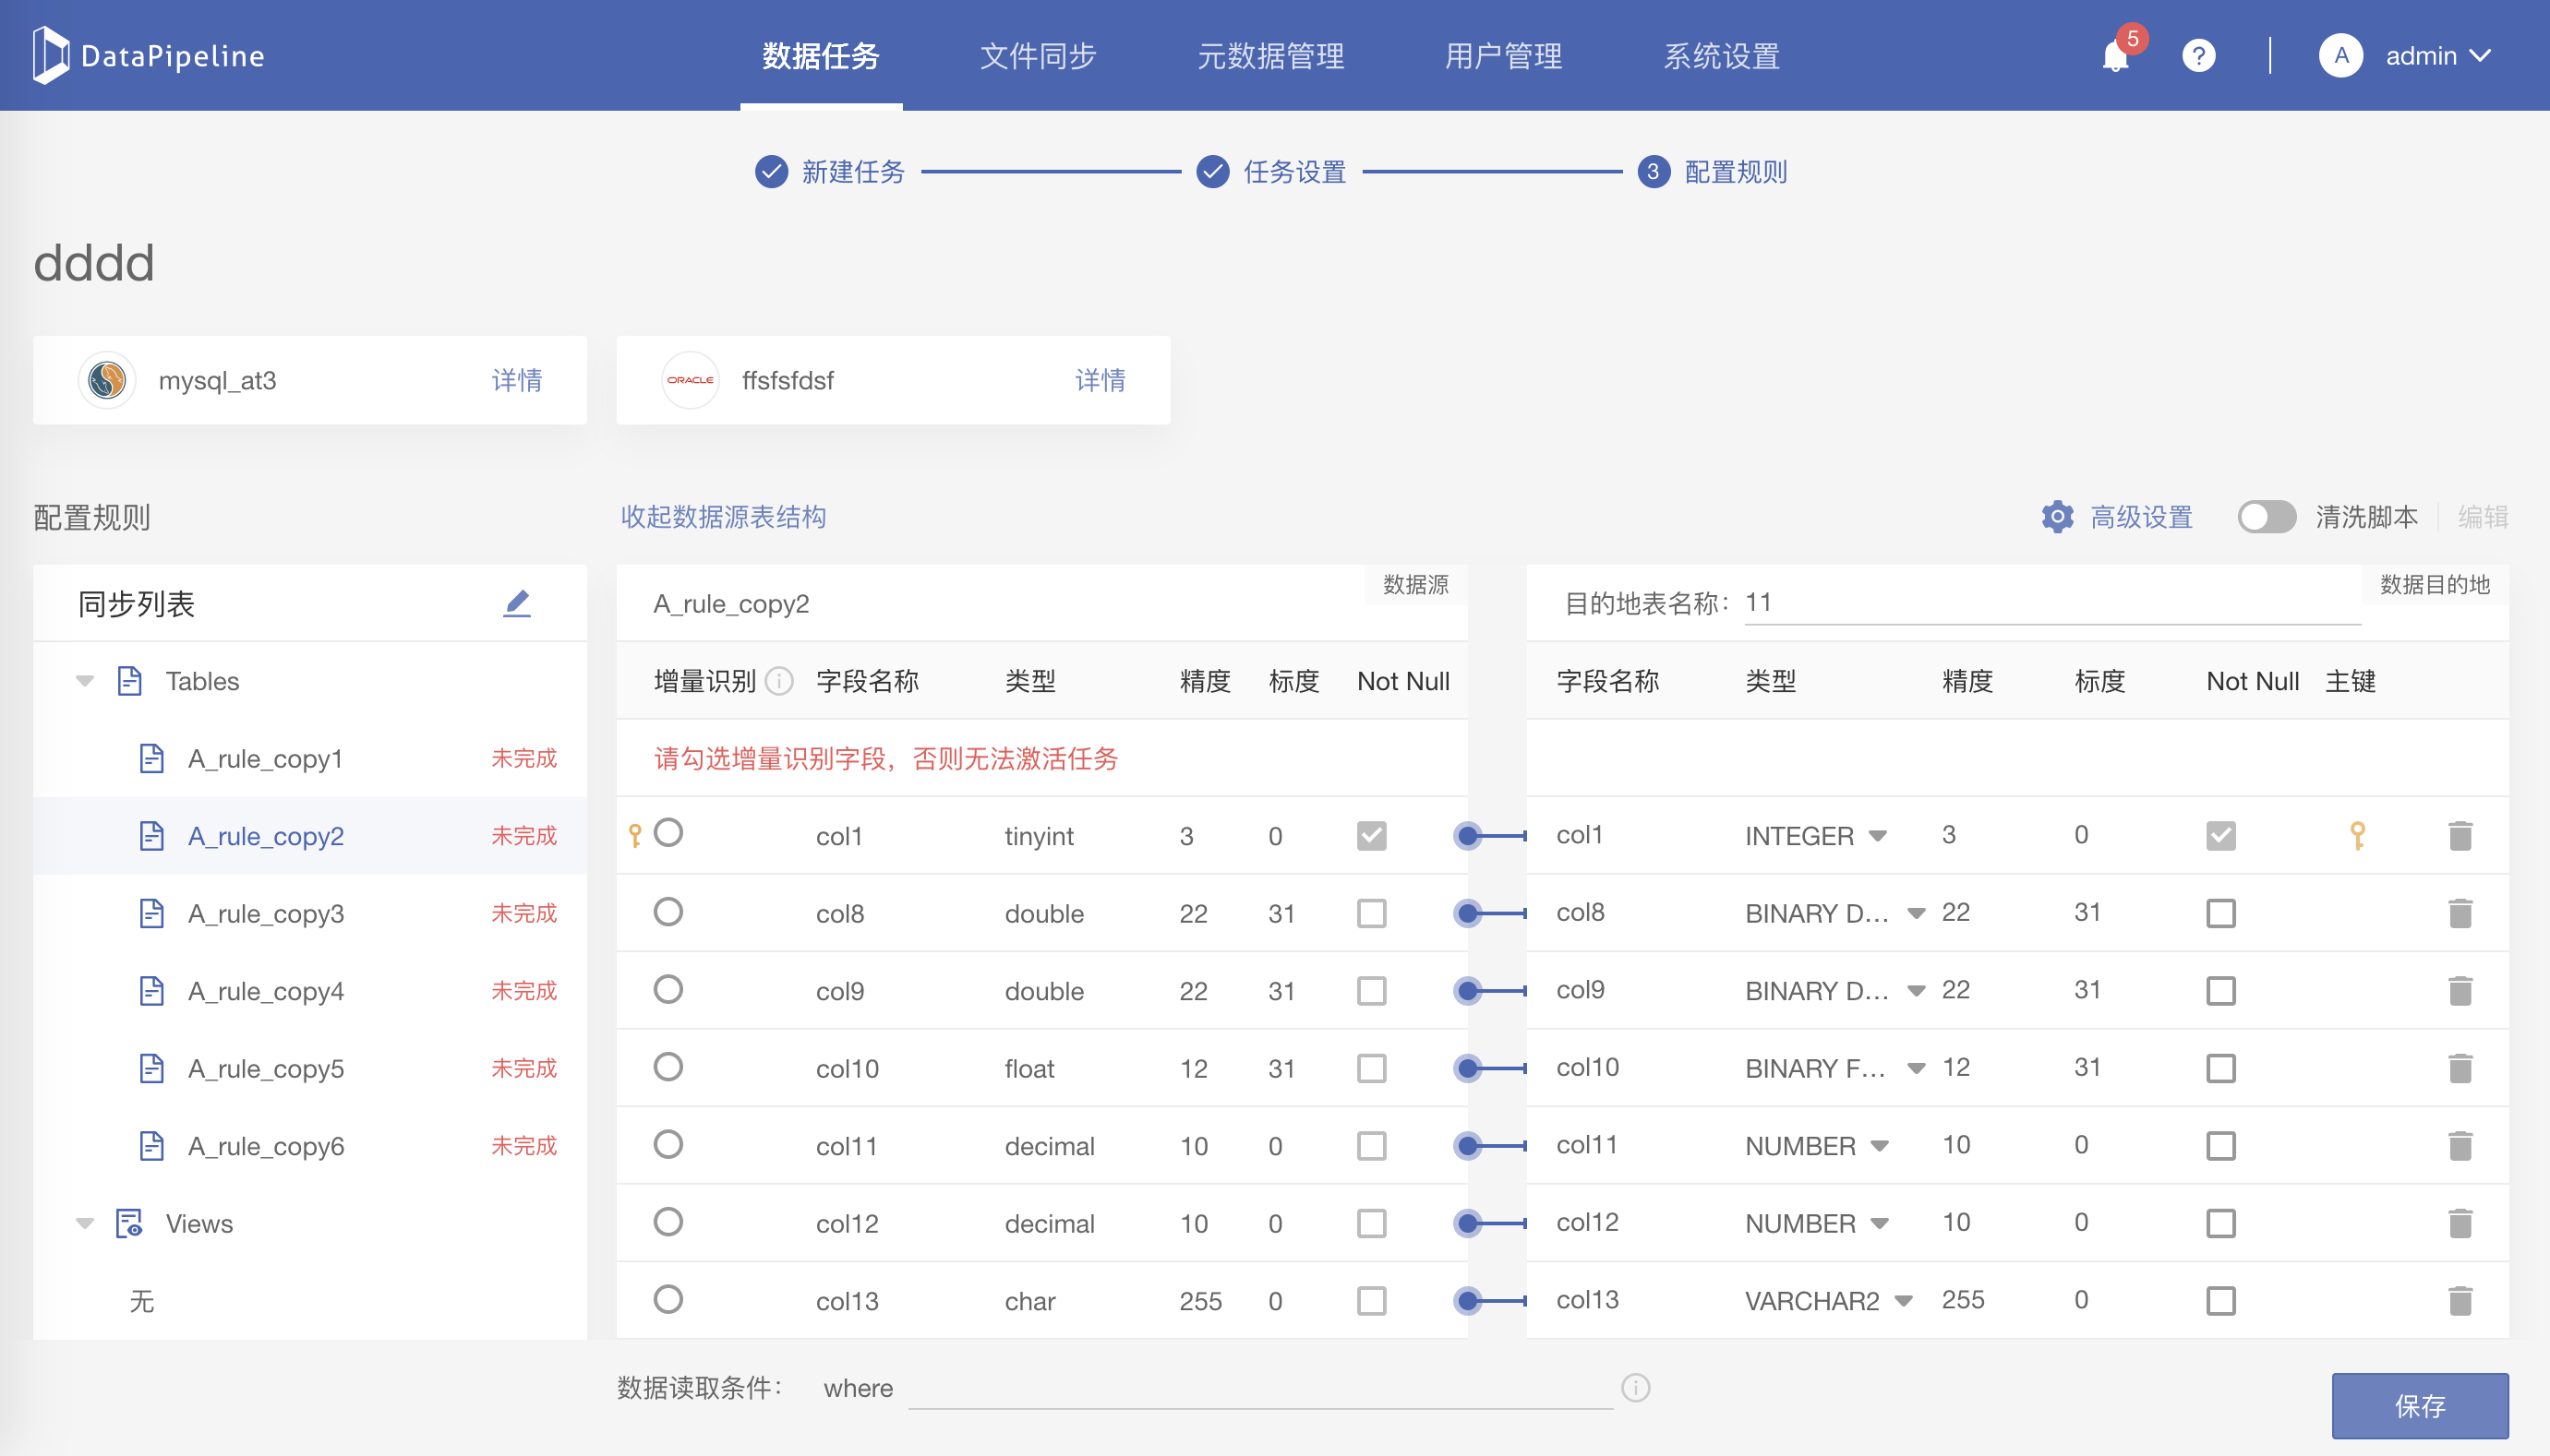
Task: Switch to 文件同步 tab
Action: pos(1038,56)
